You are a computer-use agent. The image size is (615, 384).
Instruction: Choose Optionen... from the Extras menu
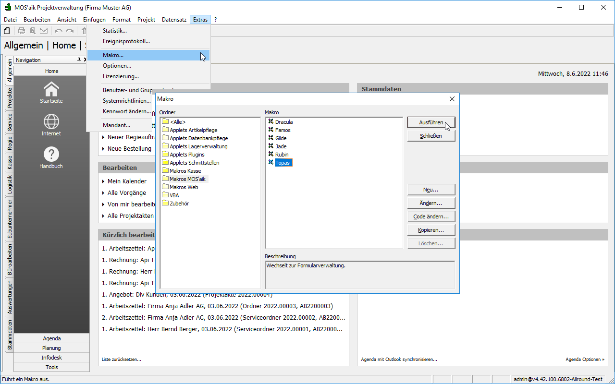click(x=117, y=66)
